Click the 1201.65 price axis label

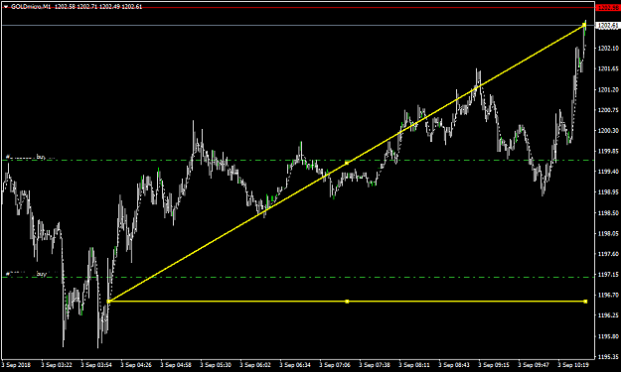608,68
